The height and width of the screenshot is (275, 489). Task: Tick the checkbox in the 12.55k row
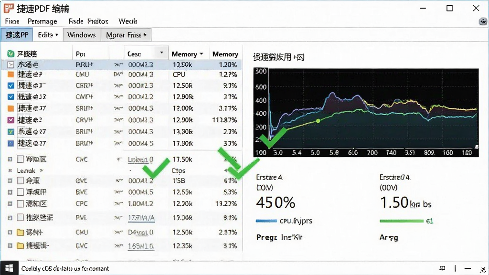(x=20, y=192)
